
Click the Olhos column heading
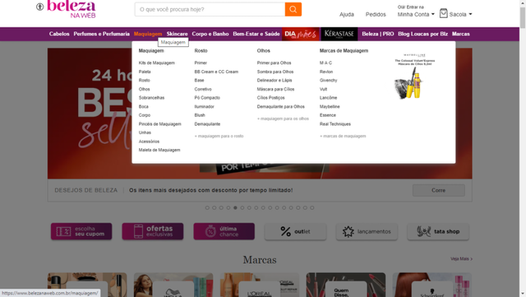coord(263,51)
